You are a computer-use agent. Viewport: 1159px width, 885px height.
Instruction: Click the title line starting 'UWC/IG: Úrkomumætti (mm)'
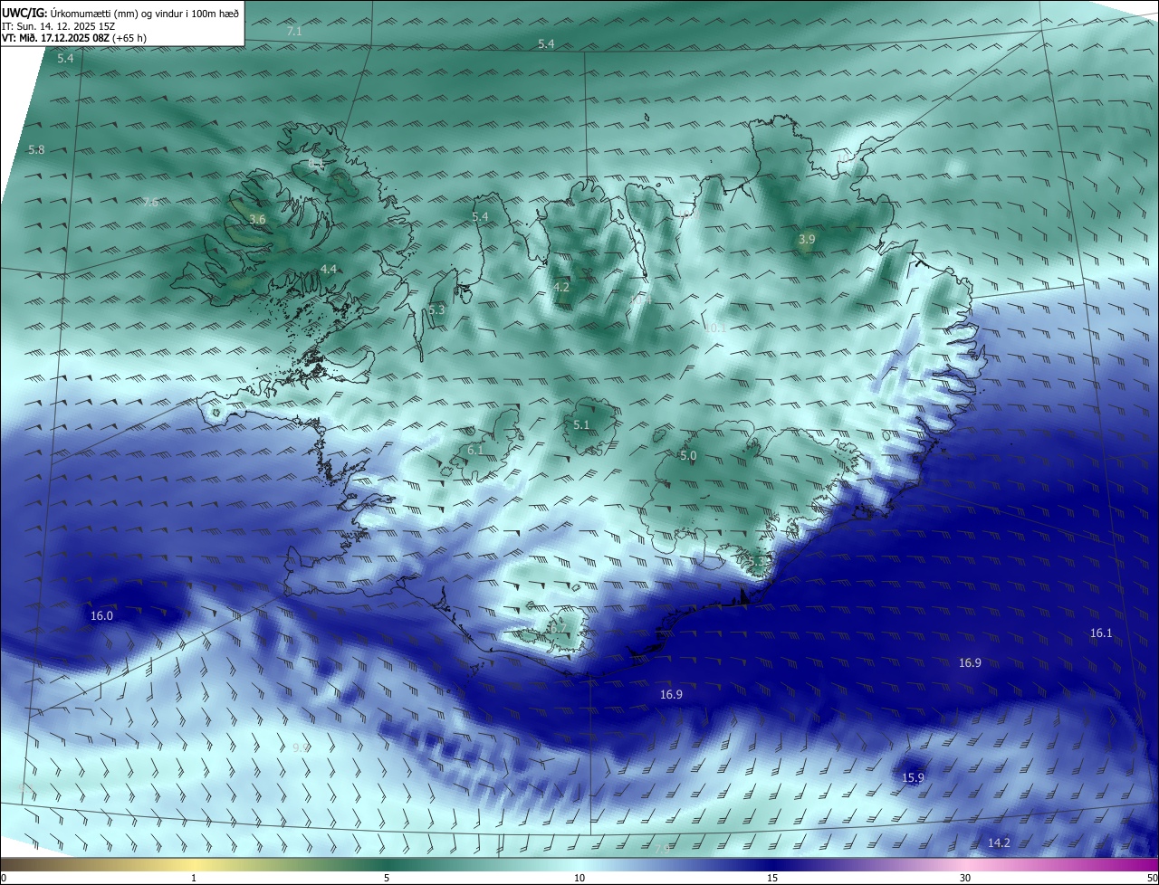(x=120, y=14)
